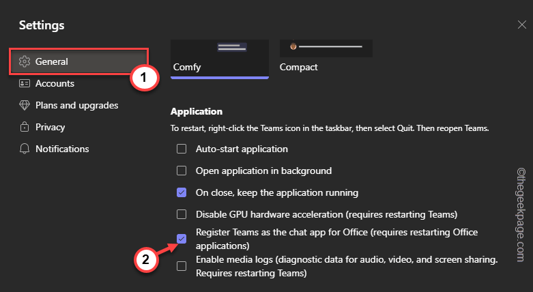Close the Settings dialog
Image resolution: width=533 pixels, height=292 pixels.
[522, 25]
